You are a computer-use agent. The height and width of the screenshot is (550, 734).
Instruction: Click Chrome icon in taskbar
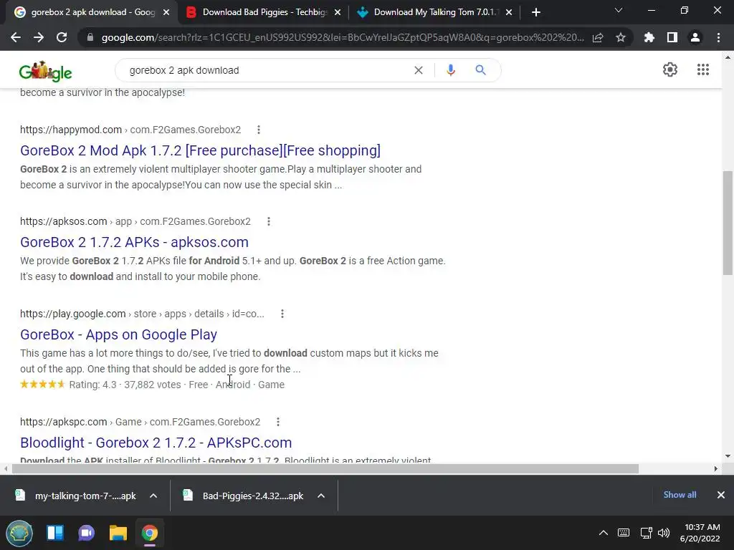[149, 533]
